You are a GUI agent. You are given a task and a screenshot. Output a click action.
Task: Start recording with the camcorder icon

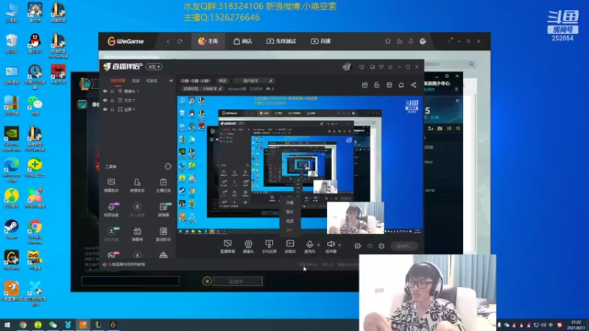pos(358,246)
